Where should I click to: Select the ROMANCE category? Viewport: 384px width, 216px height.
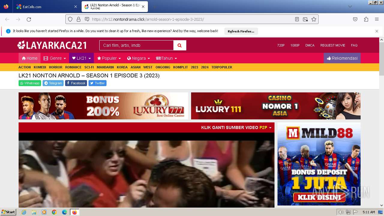pyautogui.click(x=73, y=67)
